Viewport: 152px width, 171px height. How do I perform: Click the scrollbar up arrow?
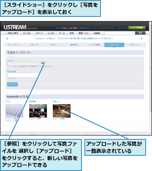pos(150,23)
